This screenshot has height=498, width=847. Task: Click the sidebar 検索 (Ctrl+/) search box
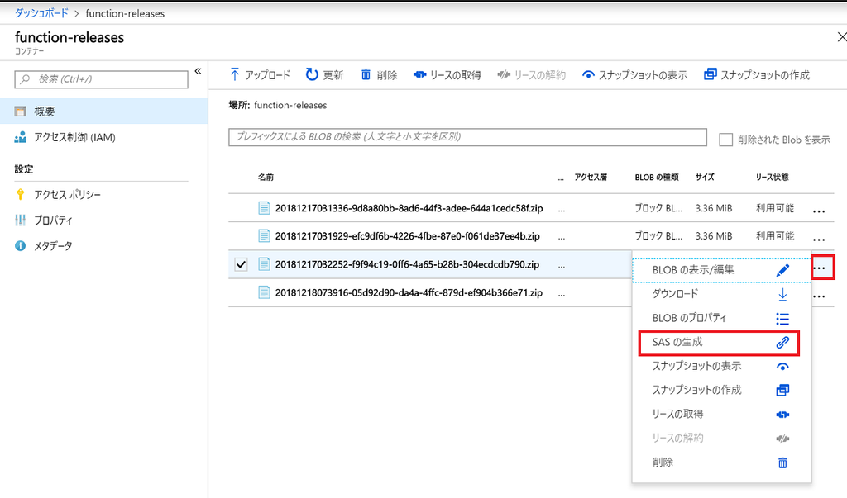click(101, 79)
